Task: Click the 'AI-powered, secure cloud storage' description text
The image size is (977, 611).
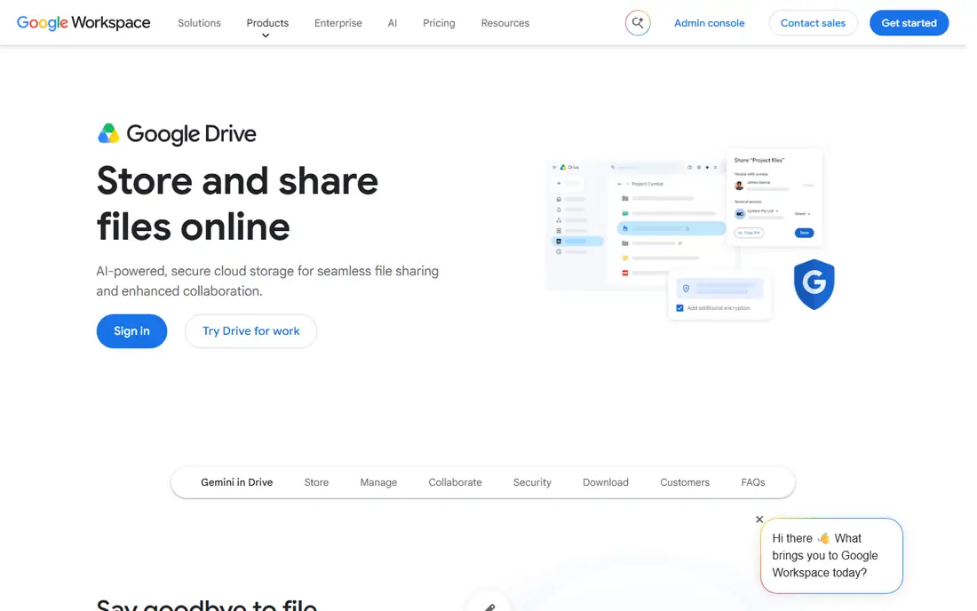Action: point(267,281)
